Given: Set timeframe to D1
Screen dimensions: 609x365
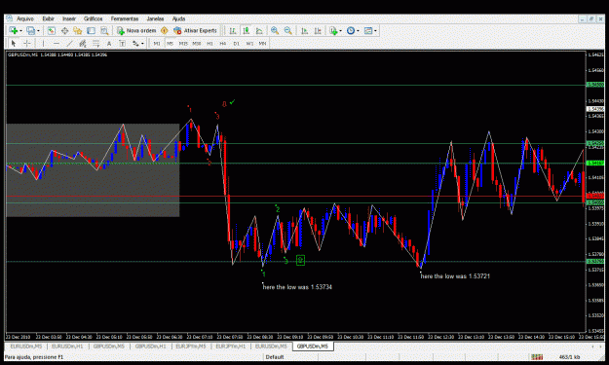Looking at the screenshot, I should 236,44.
